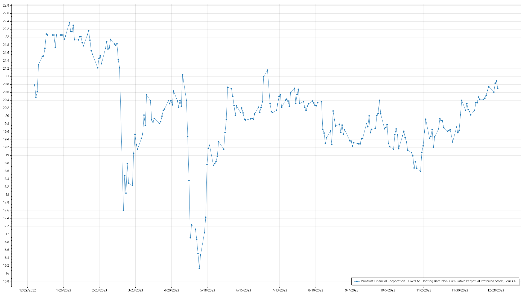Click the early May peak near 21.05
525x295 pixels.
point(183,74)
